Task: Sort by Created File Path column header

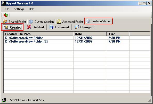Action: tap(38, 34)
